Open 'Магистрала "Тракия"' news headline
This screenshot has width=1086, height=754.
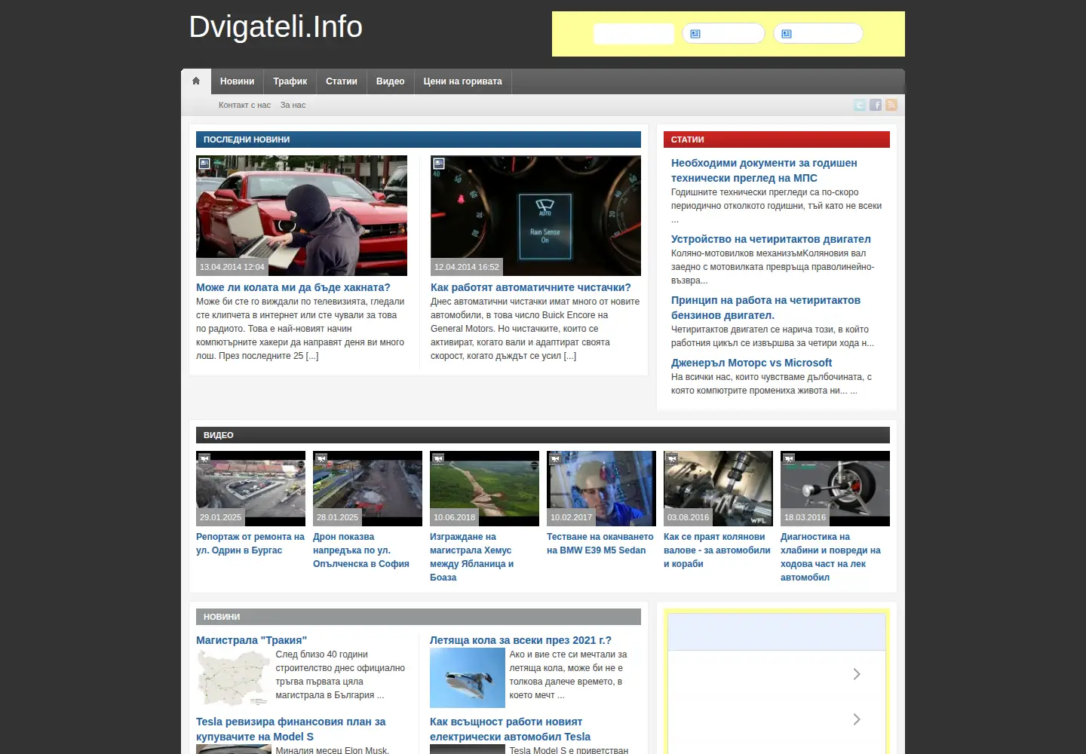tap(251, 640)
